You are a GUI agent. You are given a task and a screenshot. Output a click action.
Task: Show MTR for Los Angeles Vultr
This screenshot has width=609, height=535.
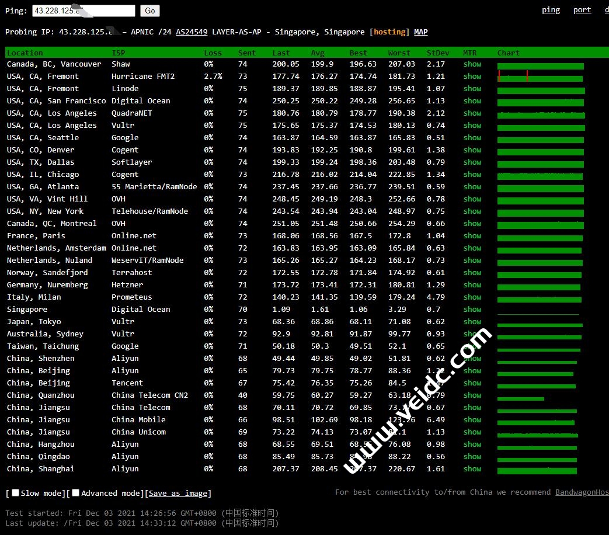pos(472,126)
